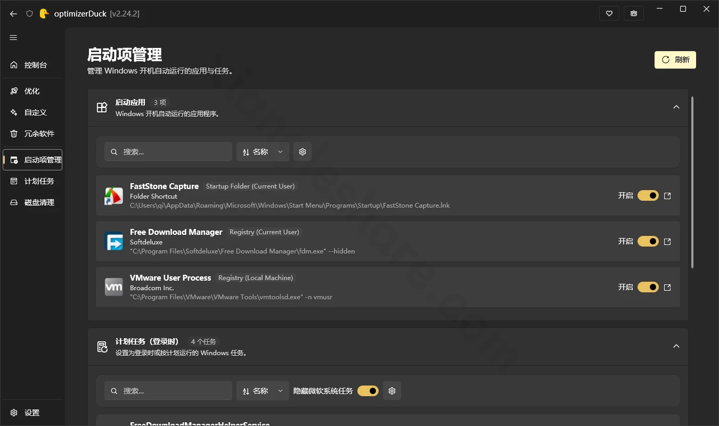Image resolution: width=719 pixels, height=426 pixels.
Task: Disable VMware User Process startup toggle
Action: 648,287
